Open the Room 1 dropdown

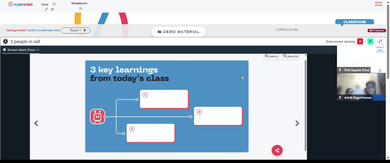click(76, 30)
